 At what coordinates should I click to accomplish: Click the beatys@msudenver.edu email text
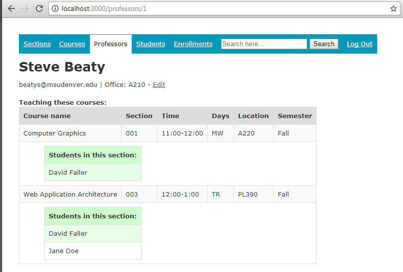click(58, 85)
